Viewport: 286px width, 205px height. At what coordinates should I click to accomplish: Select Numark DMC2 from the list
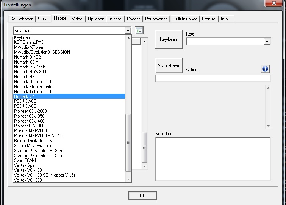pyautogui.click(x=69, y=57)
